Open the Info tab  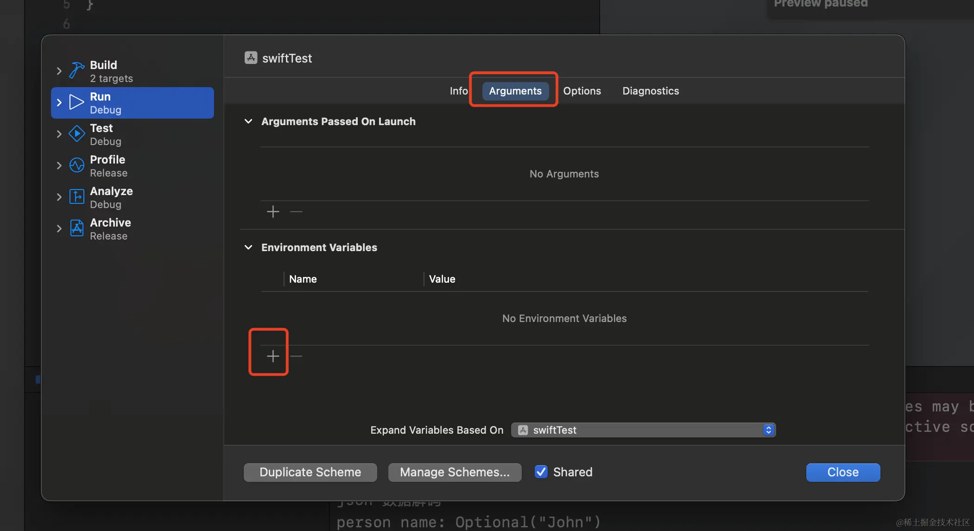pos(458,91)
